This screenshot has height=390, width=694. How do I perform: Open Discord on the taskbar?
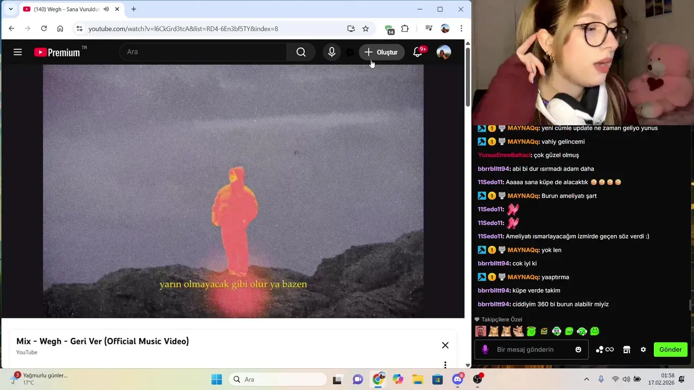tap(458, 379)
